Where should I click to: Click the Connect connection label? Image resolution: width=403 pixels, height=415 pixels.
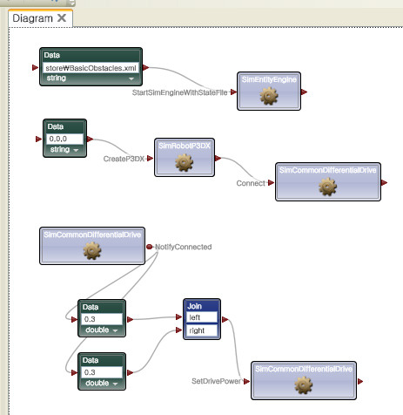click(251, 183)
